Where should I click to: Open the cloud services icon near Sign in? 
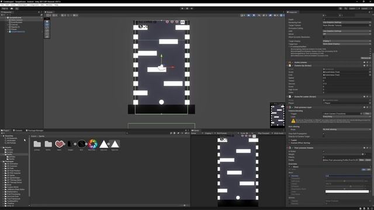[12, 9]
